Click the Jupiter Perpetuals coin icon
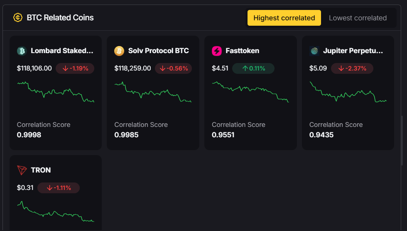407x231 pixels. pos(314,51)
